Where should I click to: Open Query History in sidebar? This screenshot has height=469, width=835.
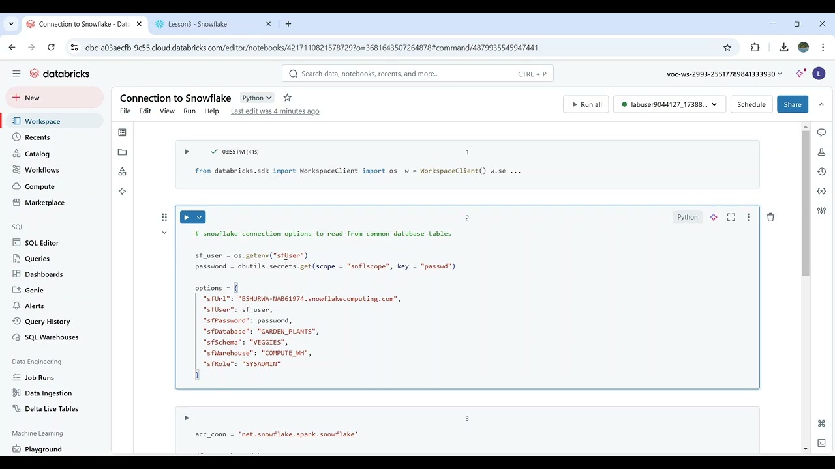point(55,322)
